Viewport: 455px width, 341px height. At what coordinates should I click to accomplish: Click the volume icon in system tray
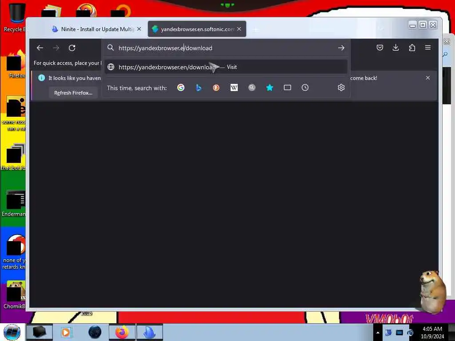click(410, 332)
